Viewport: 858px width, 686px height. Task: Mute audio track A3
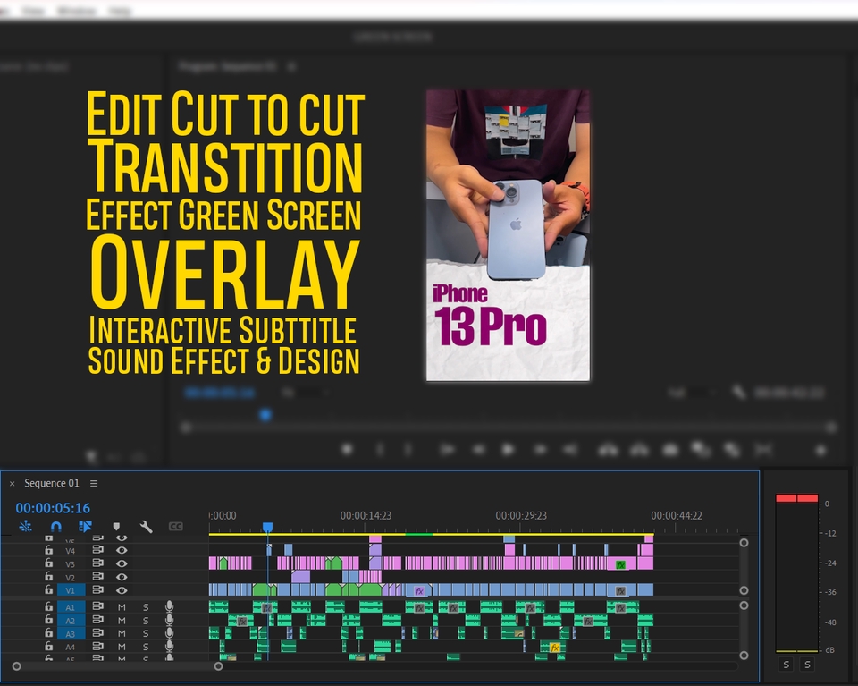[122, 633]
